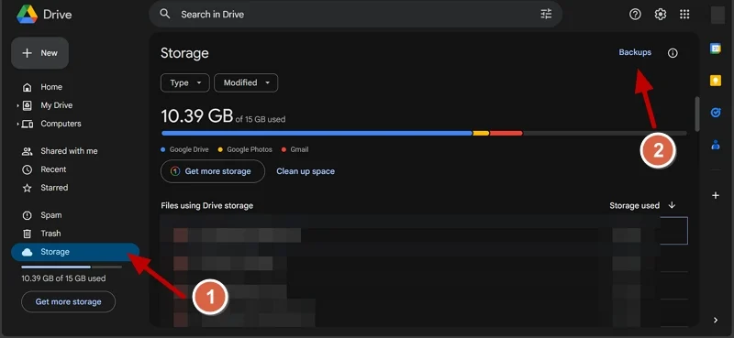Open Google Tasks in side panel
Image resolution: width=734 pixels, height=338 pixels.
(x=716, y=113)
